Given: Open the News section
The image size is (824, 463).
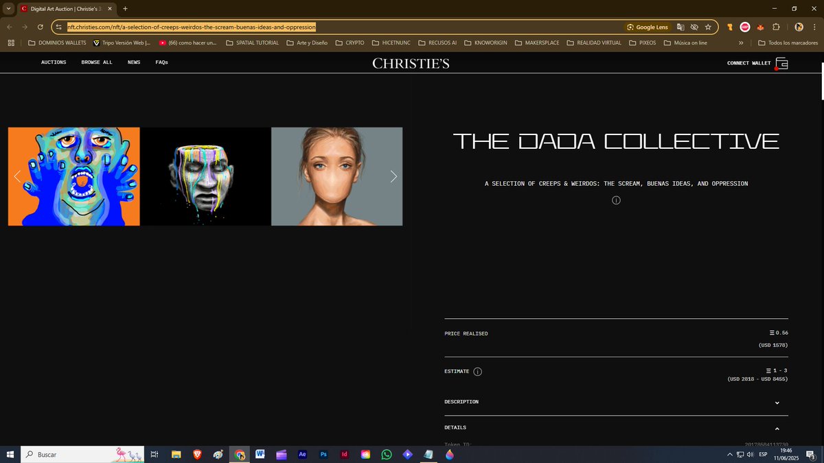Looking at the screenshot, I should (x=134, y=62).
